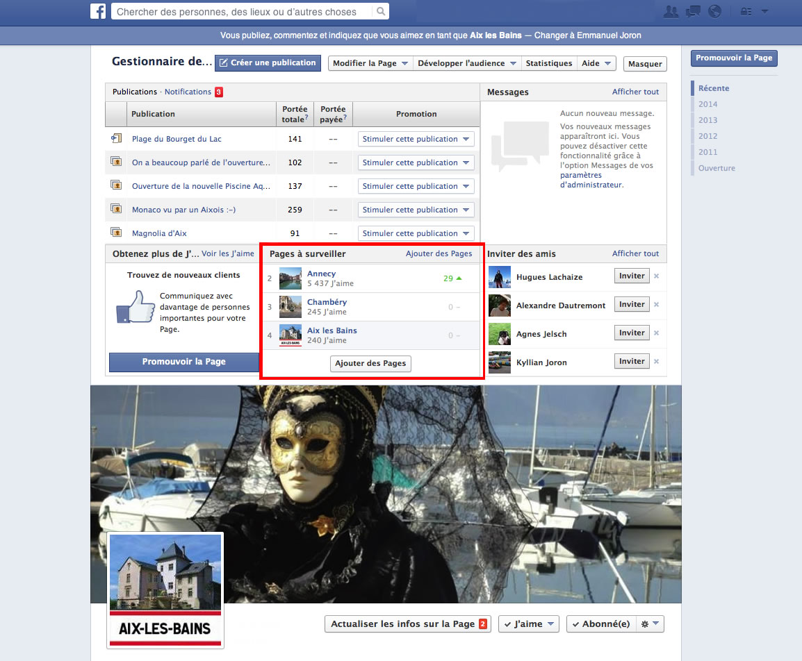
Task: Jump to 2013 in the timeline
Action: pyautogui.click(x=707, y=120)
